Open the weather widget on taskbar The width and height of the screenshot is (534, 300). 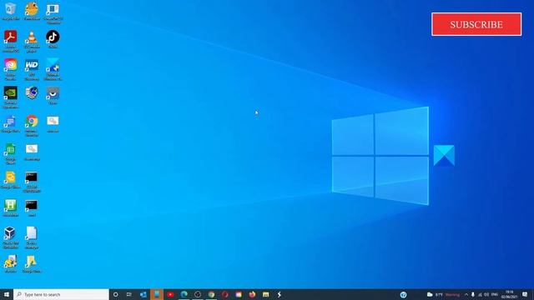[x=443, y=294]
